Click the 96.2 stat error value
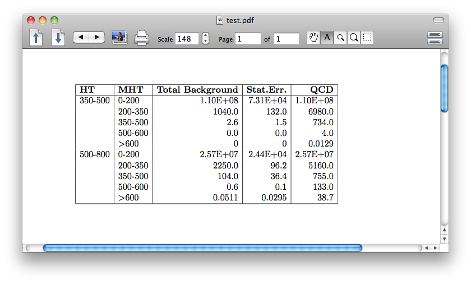Image resolution: width=471 pixels, height=283 pixels. pyautogui.click(x=279, y=166)
